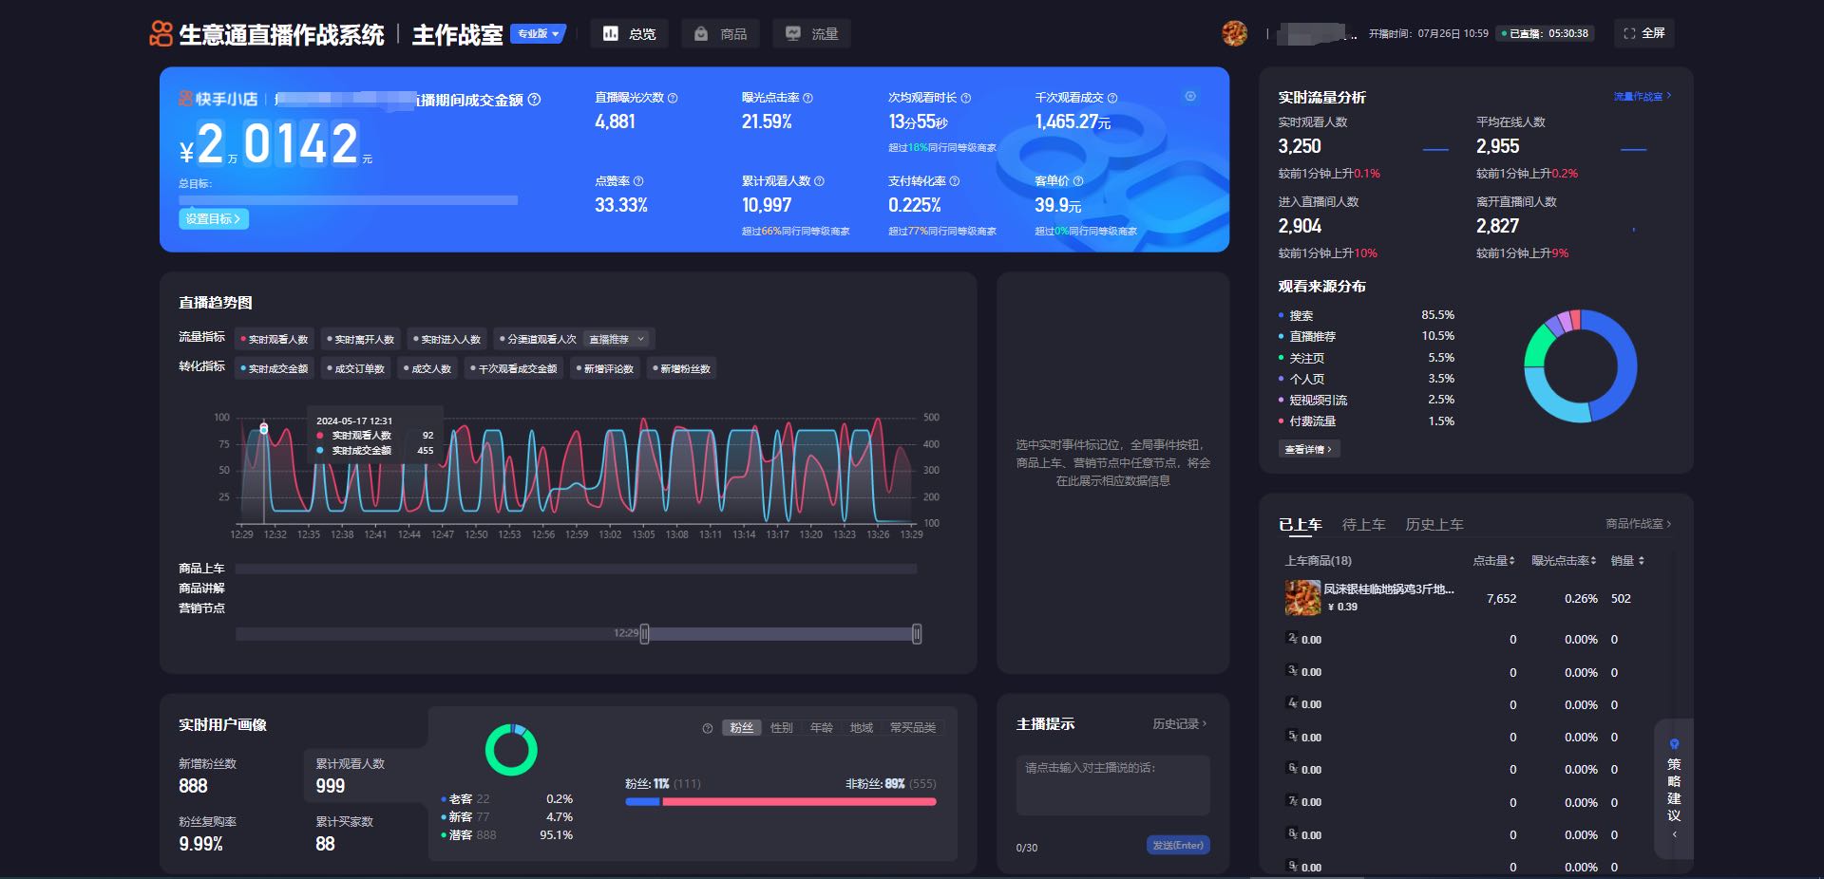The height and width of the screenshot is (879, 1824).
Task: Click the 观看来源分布 donut chart
Action: pyautogui.click(x=1580, y=366)
